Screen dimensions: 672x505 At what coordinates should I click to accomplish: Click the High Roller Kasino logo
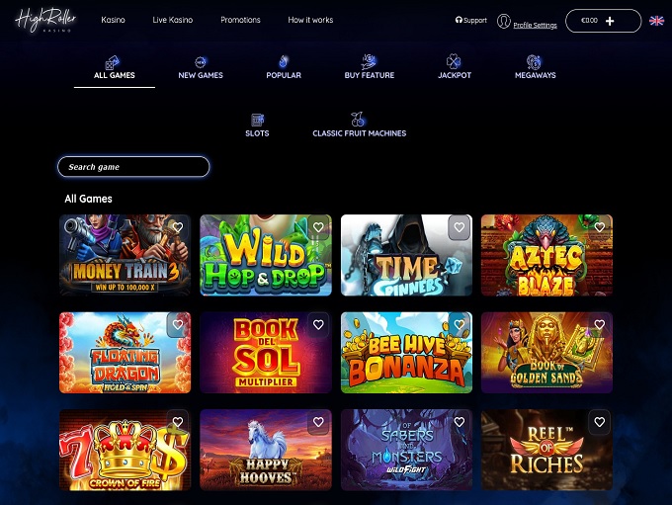click(x=45, y=20)
